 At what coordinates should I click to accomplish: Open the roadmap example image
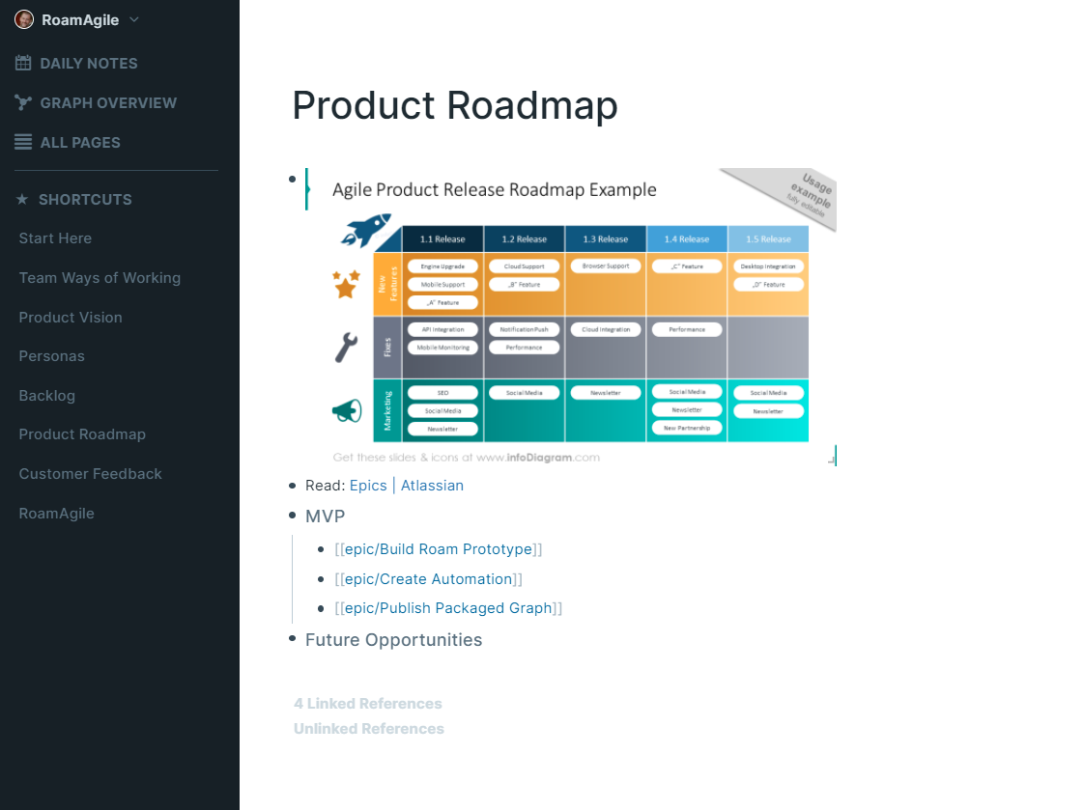[x=570, y=319]
